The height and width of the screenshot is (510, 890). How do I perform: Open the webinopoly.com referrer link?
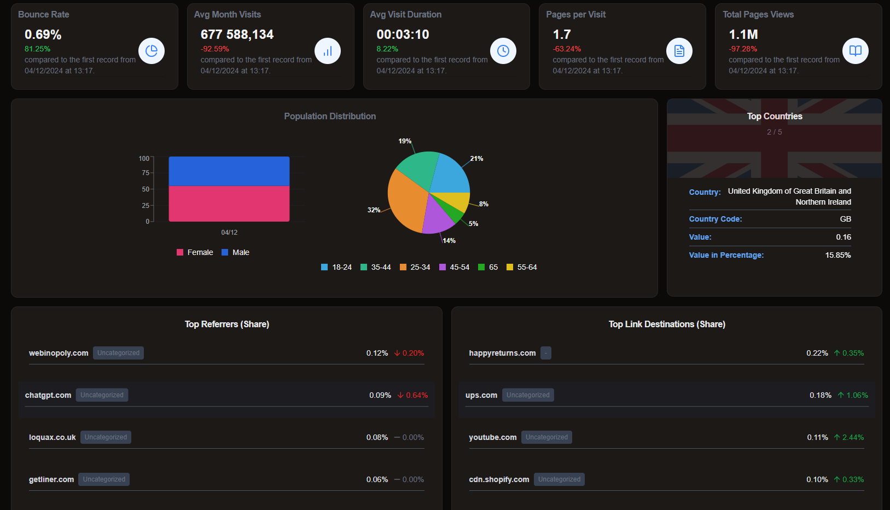pyautogui.click(x=59, y=353)
